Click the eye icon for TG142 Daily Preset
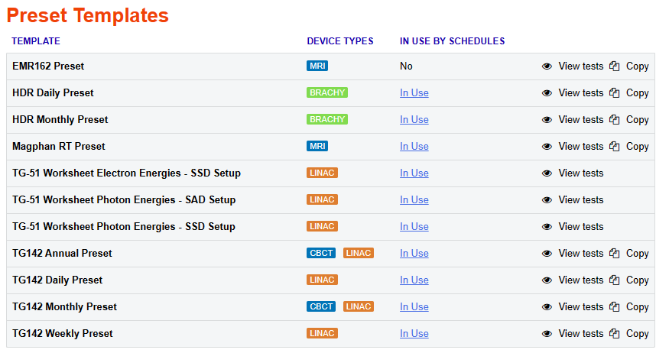 tap(547, 280)
